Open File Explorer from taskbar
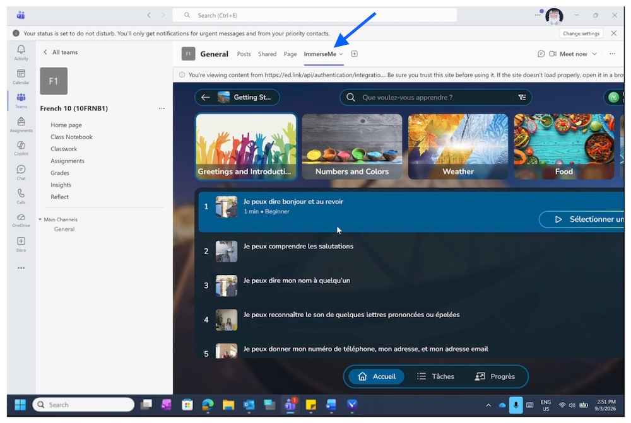Viewport: 631px width, 423px height. tap(228, 405)
